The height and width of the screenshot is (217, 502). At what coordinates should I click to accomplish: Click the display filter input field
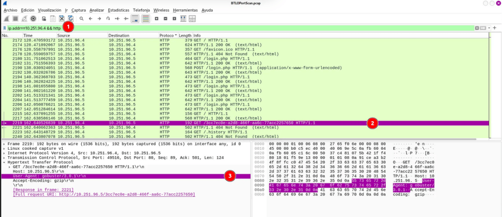[x=245, y=28]
